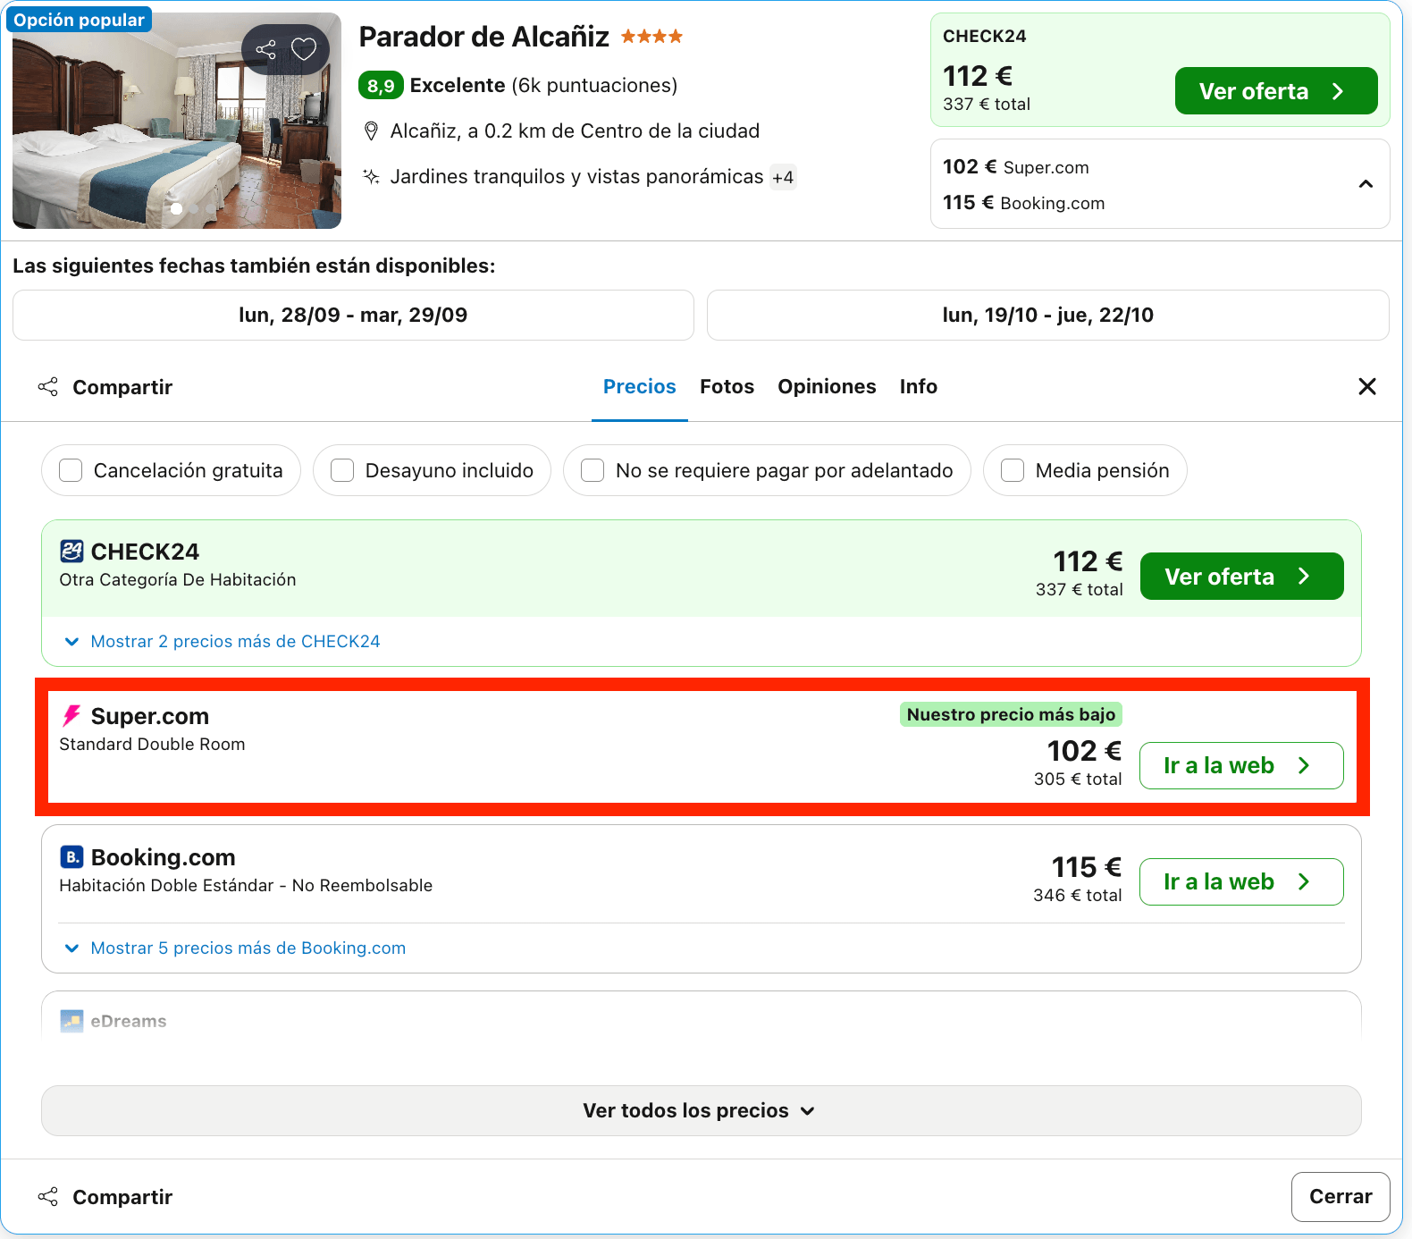The width and height of the screenshot is (1412, 1239).
Task: Click Habitación Doble Estándar - No Reembolsable
Action: 246,885
